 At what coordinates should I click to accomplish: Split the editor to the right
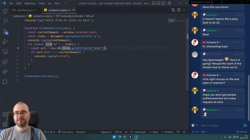tap(179, 10)
